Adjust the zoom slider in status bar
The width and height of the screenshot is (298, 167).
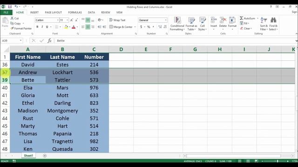pos(278,161)
